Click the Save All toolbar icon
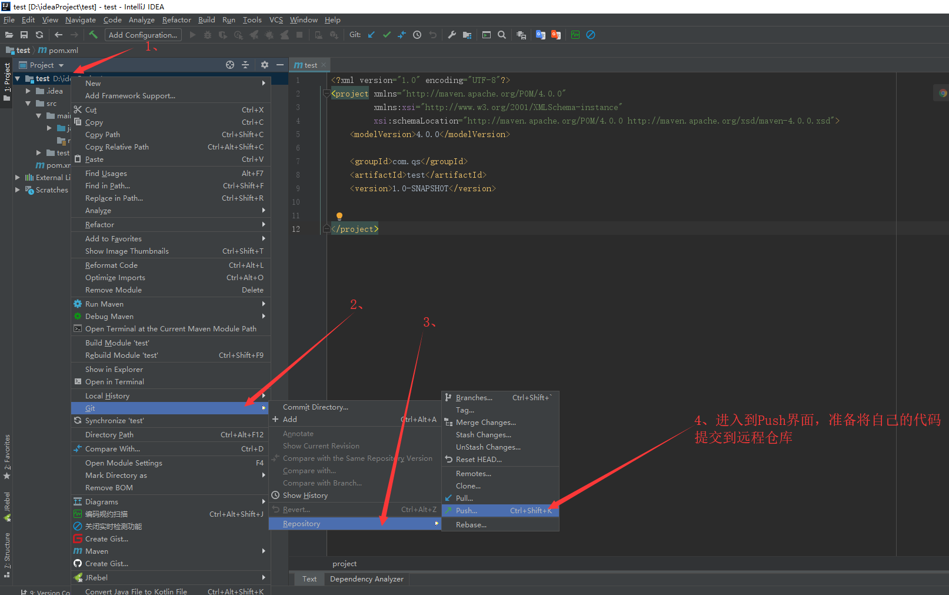The height and width of the screenshot is (595, 949). coord(24,35)
